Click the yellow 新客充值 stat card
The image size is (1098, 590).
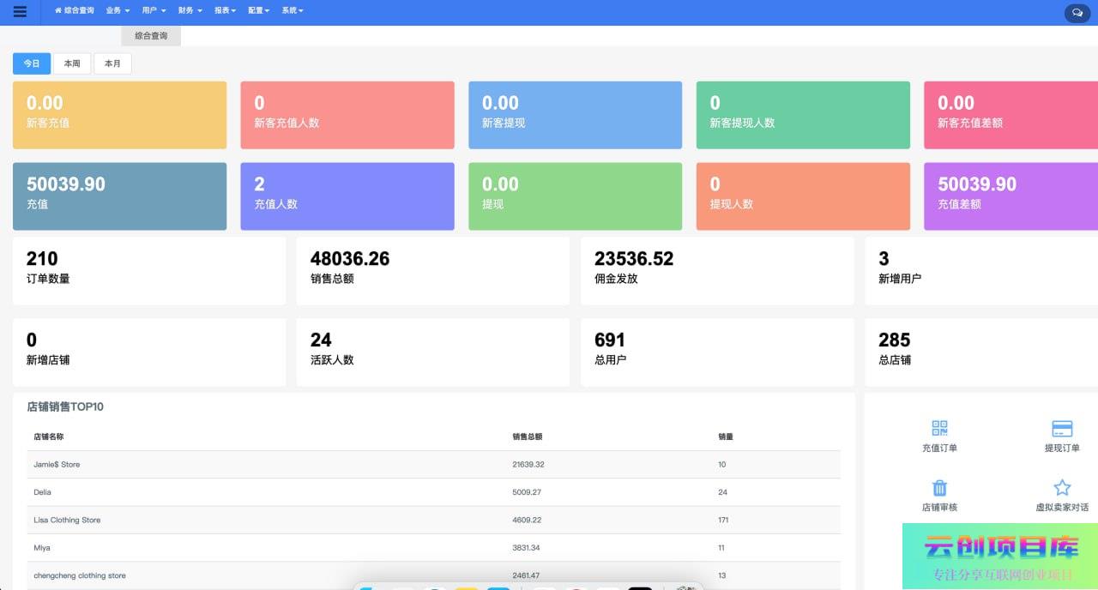[119, 115]
